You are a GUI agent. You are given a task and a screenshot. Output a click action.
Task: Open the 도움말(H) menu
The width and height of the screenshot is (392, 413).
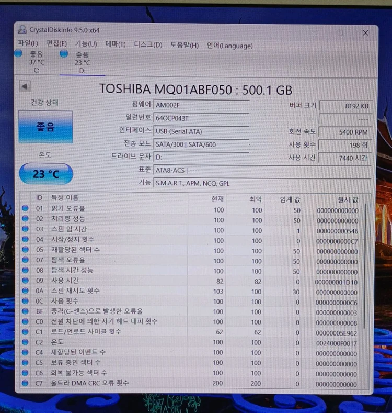[184, 45]
